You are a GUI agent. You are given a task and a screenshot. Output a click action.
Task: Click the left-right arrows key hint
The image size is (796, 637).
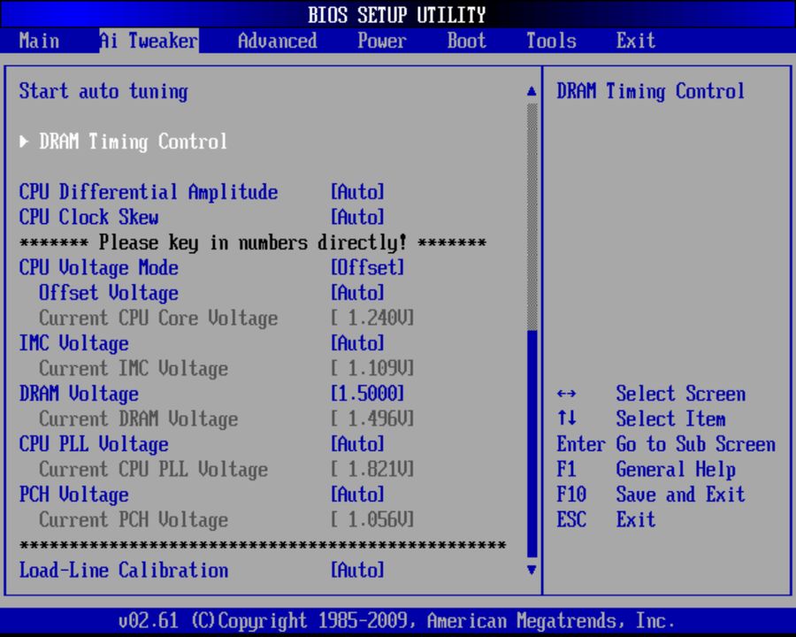click(566, 395)
